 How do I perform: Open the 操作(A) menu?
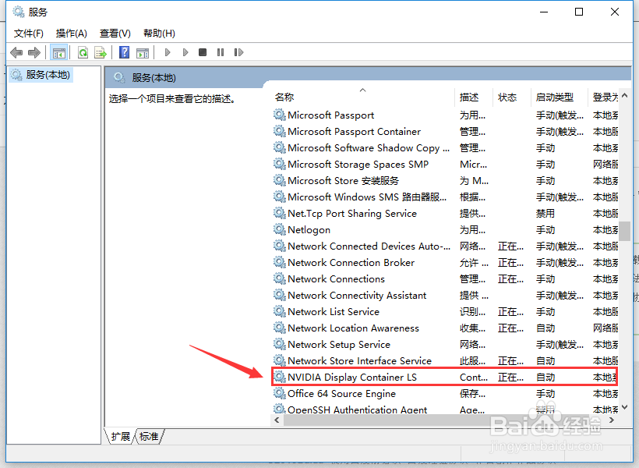click(71, 34)
